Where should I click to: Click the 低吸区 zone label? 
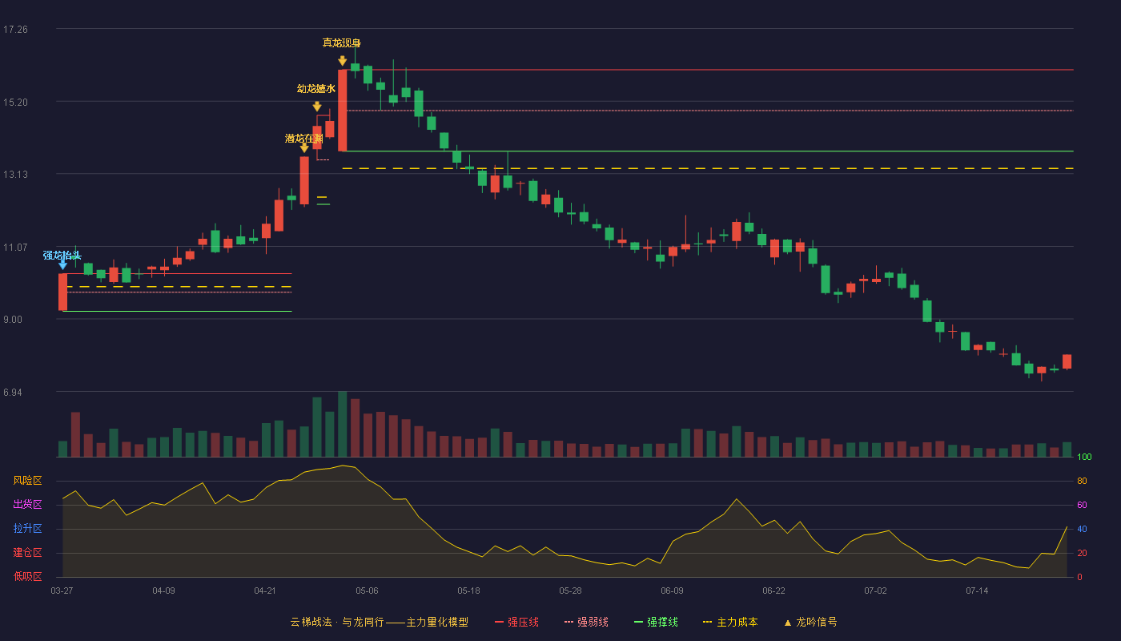[27, 576]
